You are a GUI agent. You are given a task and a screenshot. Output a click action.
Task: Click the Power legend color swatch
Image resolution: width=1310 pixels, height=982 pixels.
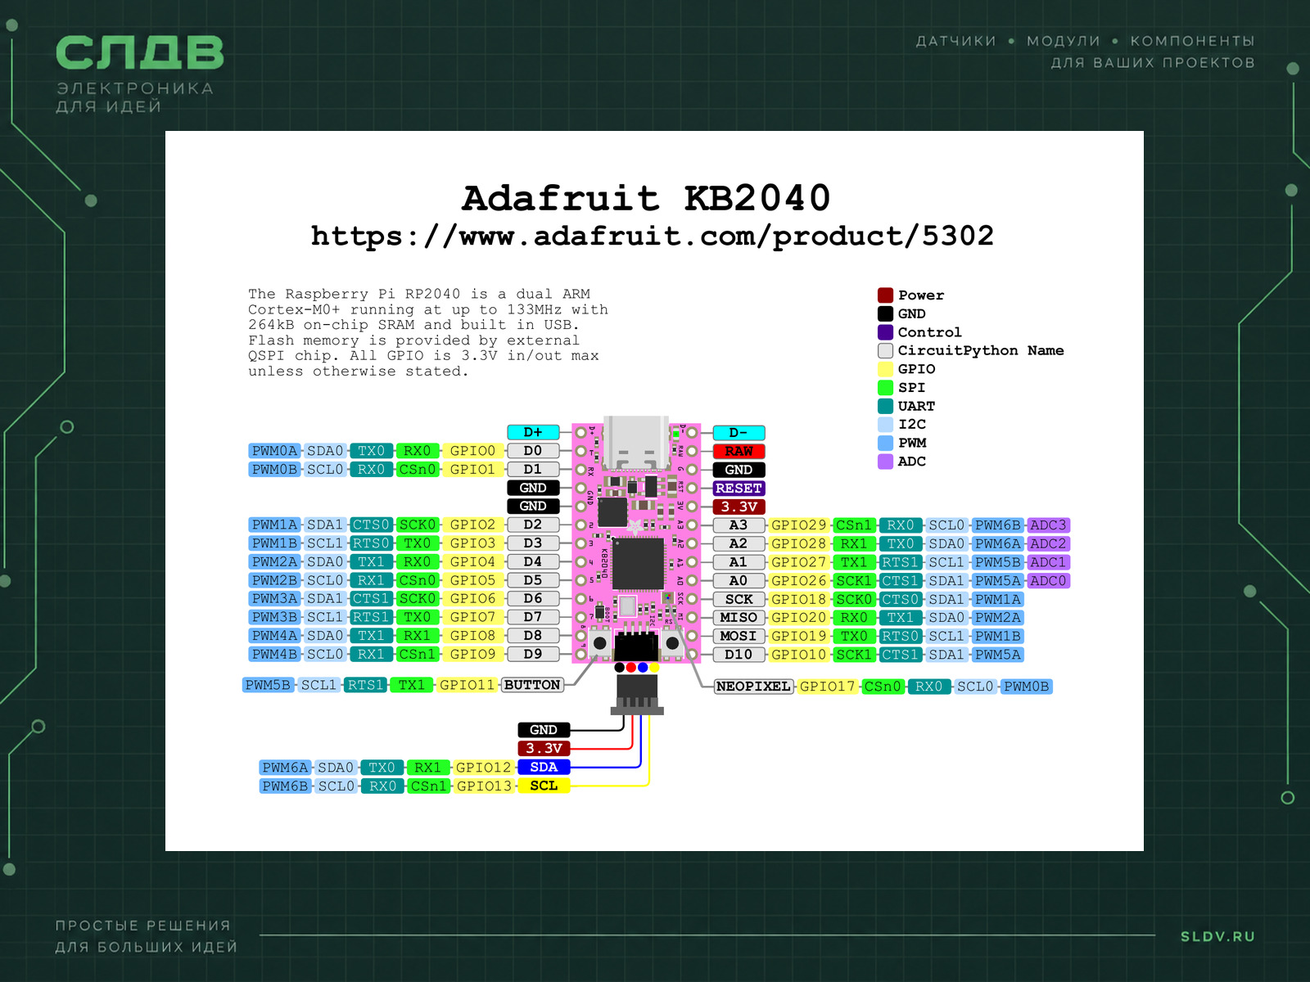[885, 295]
